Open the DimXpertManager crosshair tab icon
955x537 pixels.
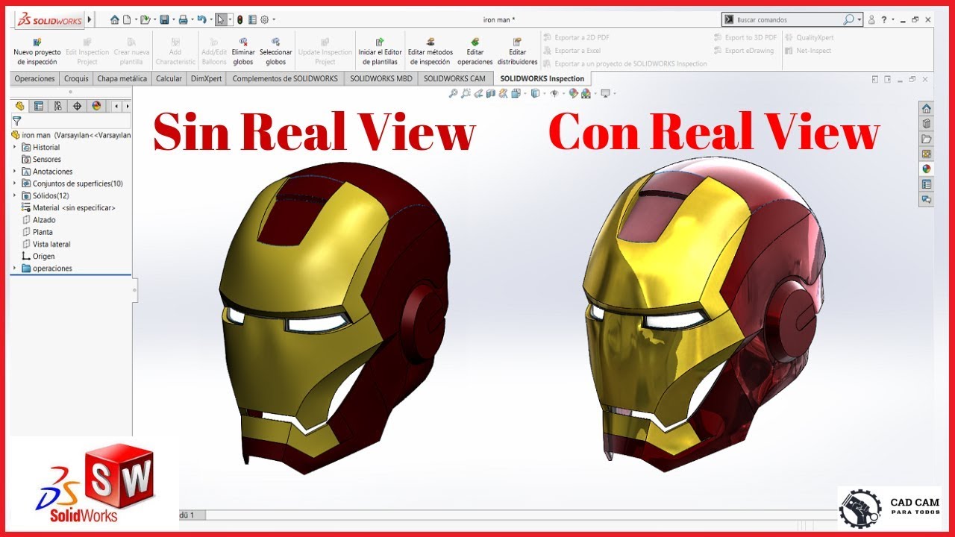pyautogui.click(x=77, y=106)
